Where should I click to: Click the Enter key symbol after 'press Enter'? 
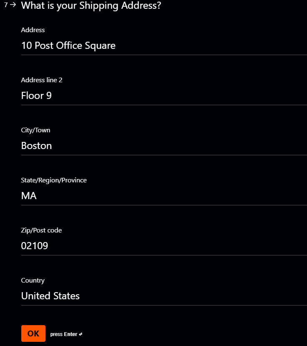[x=81, y=334]
